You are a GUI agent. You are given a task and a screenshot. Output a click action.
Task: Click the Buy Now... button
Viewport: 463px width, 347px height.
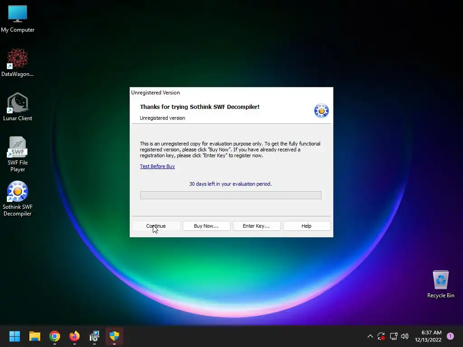[x=206, y=226]
